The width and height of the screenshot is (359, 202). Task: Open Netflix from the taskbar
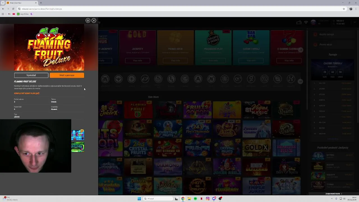(201, 199)
